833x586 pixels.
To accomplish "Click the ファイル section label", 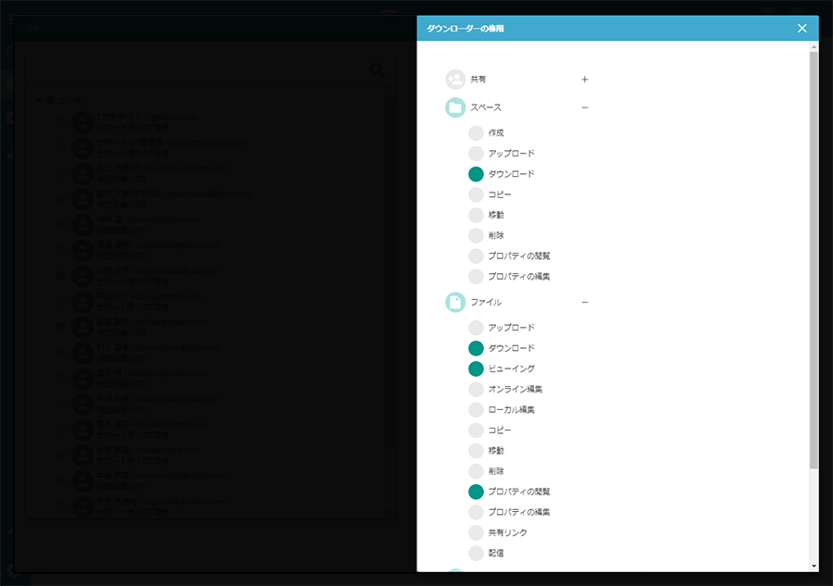I will tap(486, 302).
